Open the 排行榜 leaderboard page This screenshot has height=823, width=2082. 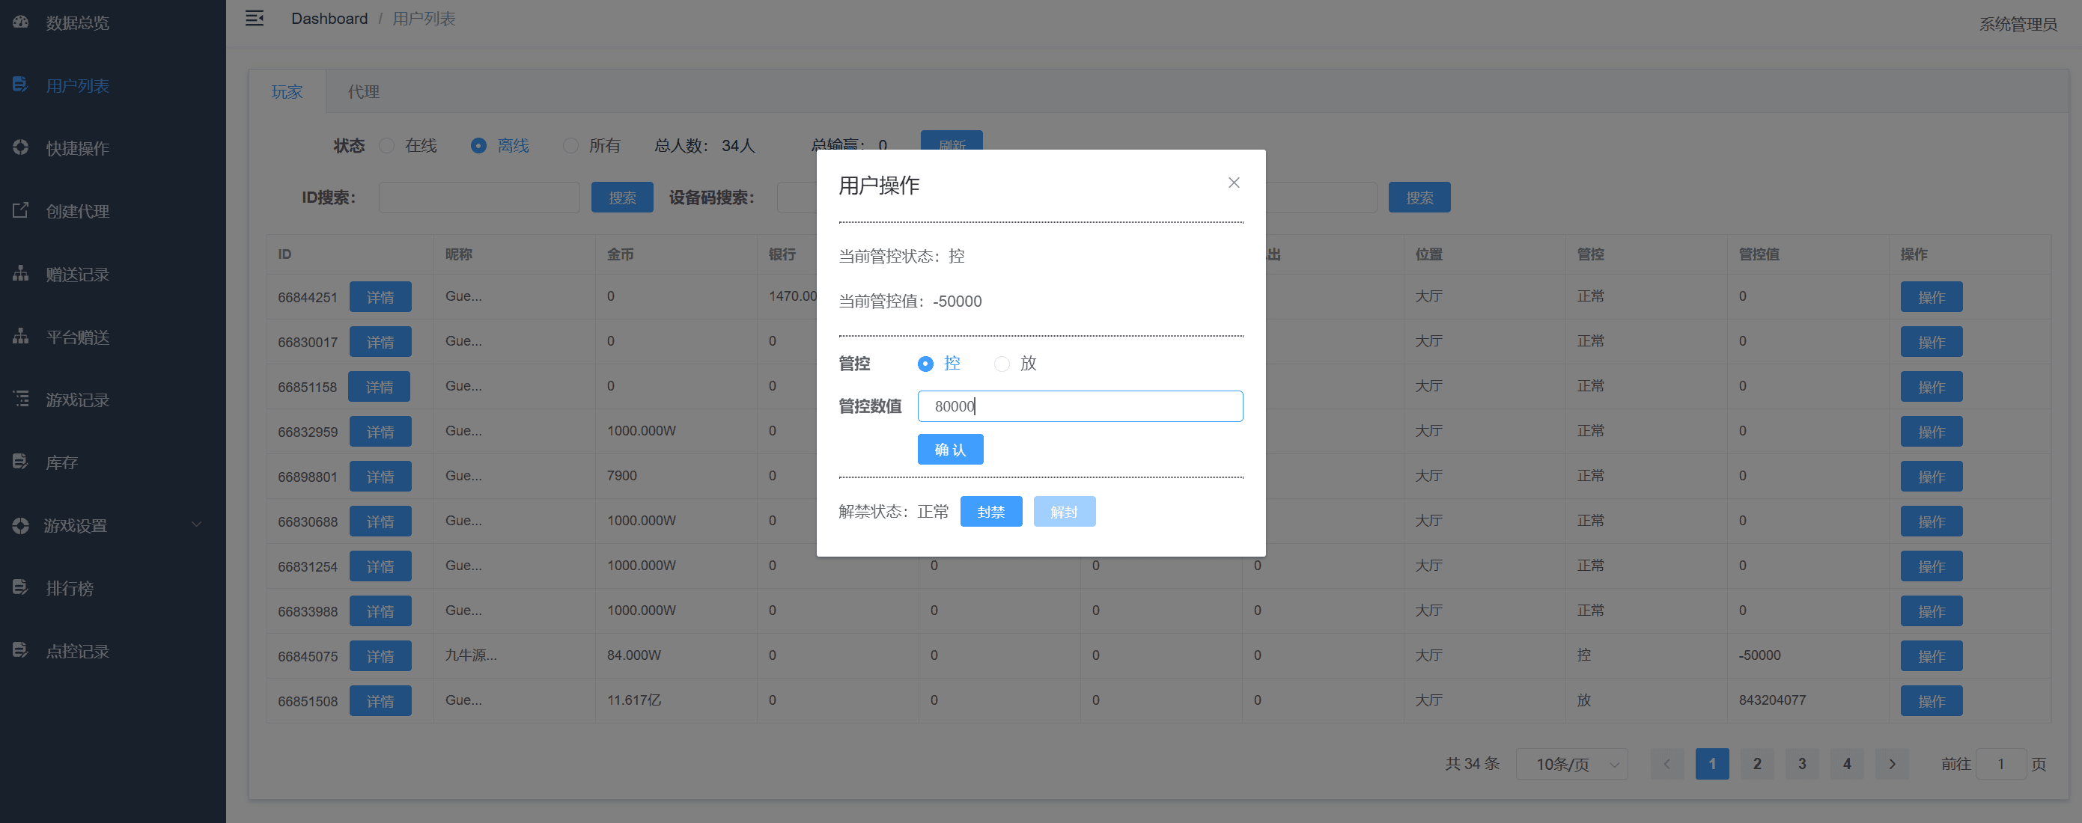(77, 587)
